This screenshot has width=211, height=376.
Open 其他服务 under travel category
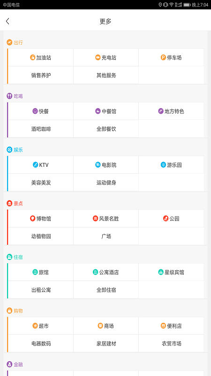(106, 75)
